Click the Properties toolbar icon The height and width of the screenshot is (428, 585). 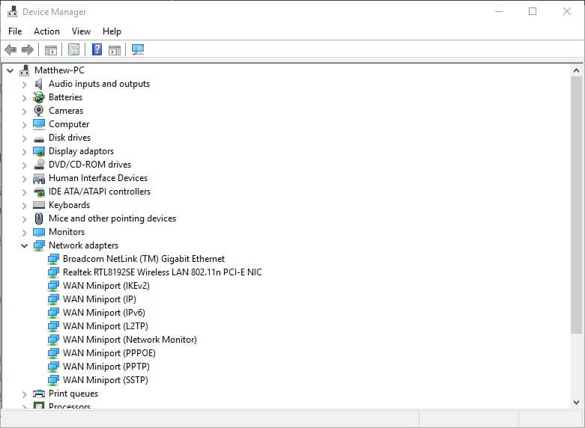pos(73,49)
